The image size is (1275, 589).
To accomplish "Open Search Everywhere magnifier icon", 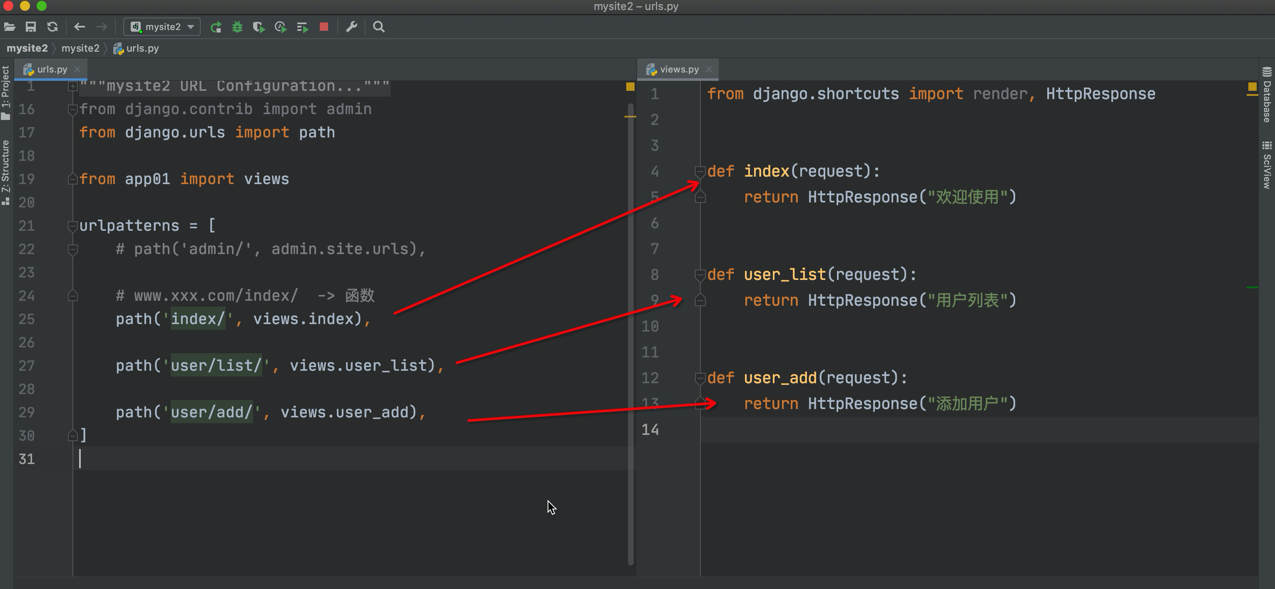I will click(379, 27).
